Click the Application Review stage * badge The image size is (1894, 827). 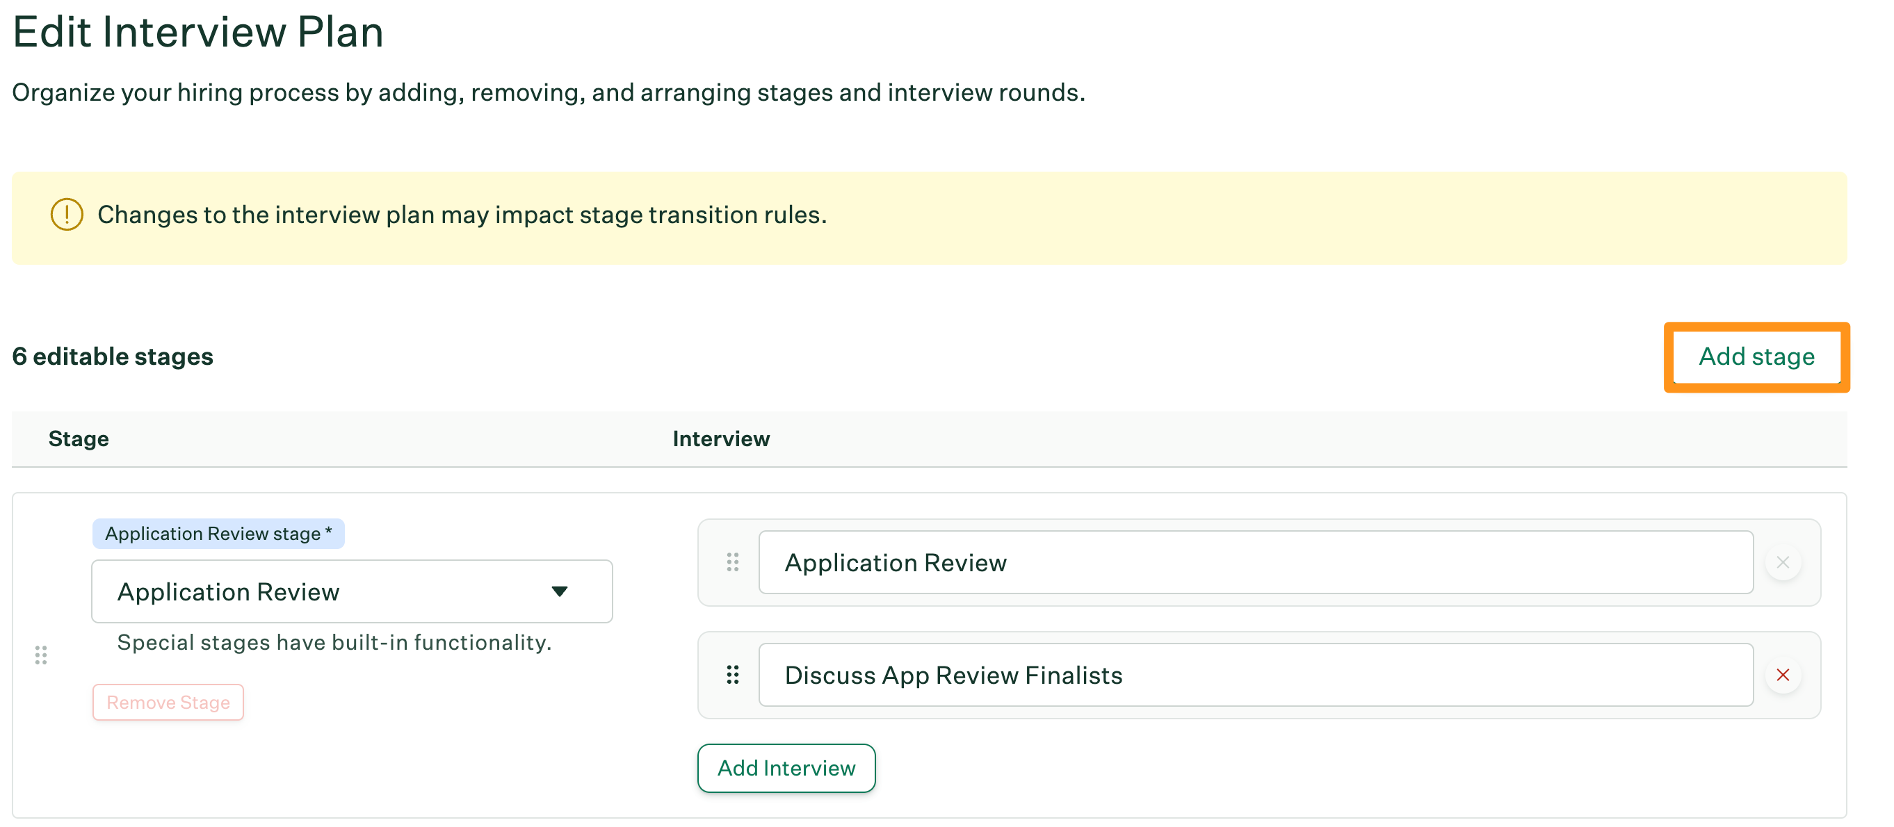218,534
